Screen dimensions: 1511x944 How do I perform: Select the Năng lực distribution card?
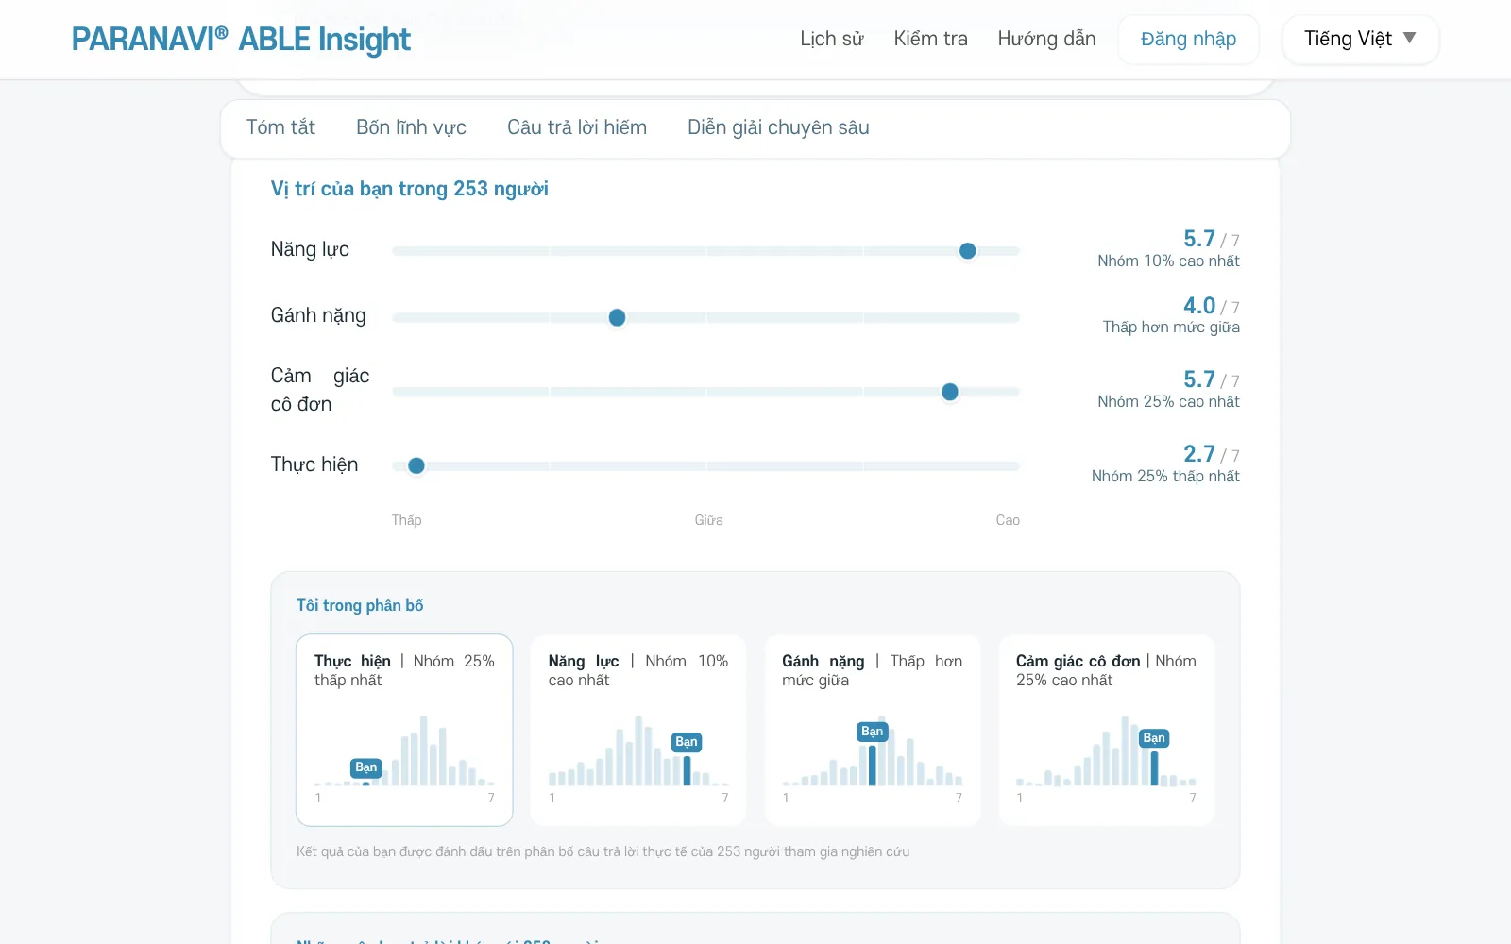tap(638, 730)
